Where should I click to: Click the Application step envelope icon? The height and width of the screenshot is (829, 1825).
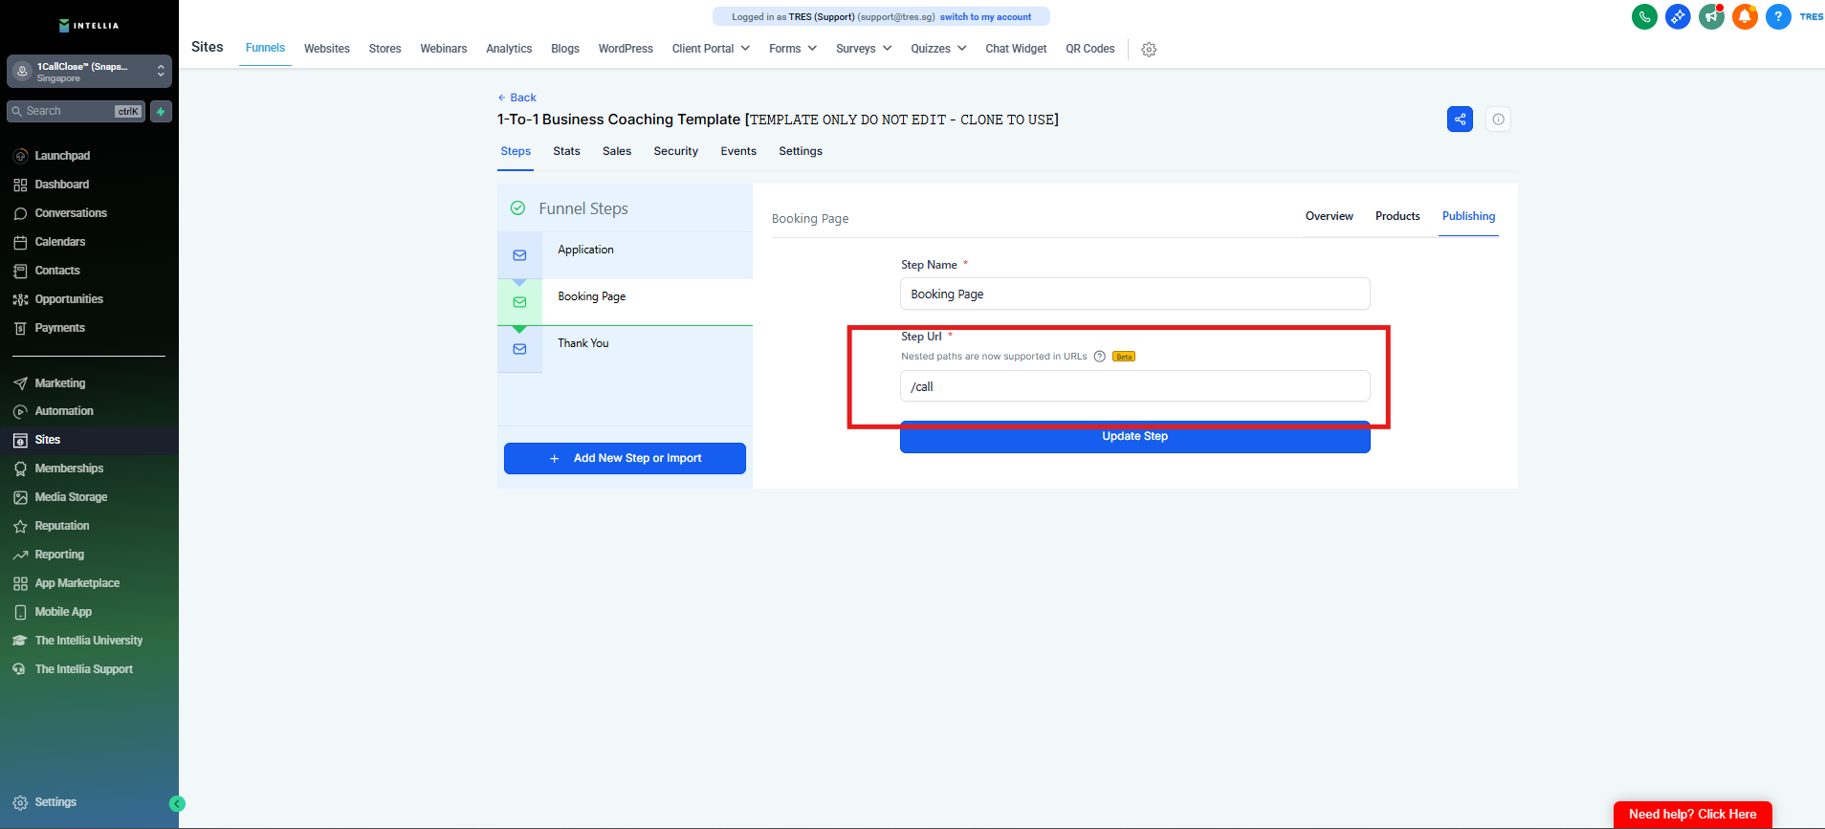[x=519, y=255]
